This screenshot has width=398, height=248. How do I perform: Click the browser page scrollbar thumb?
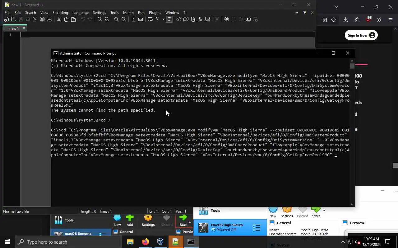[395, 166]
